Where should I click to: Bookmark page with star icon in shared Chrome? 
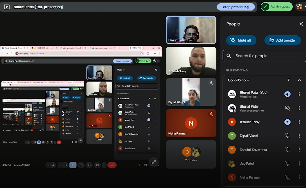[x=141, y=53]
